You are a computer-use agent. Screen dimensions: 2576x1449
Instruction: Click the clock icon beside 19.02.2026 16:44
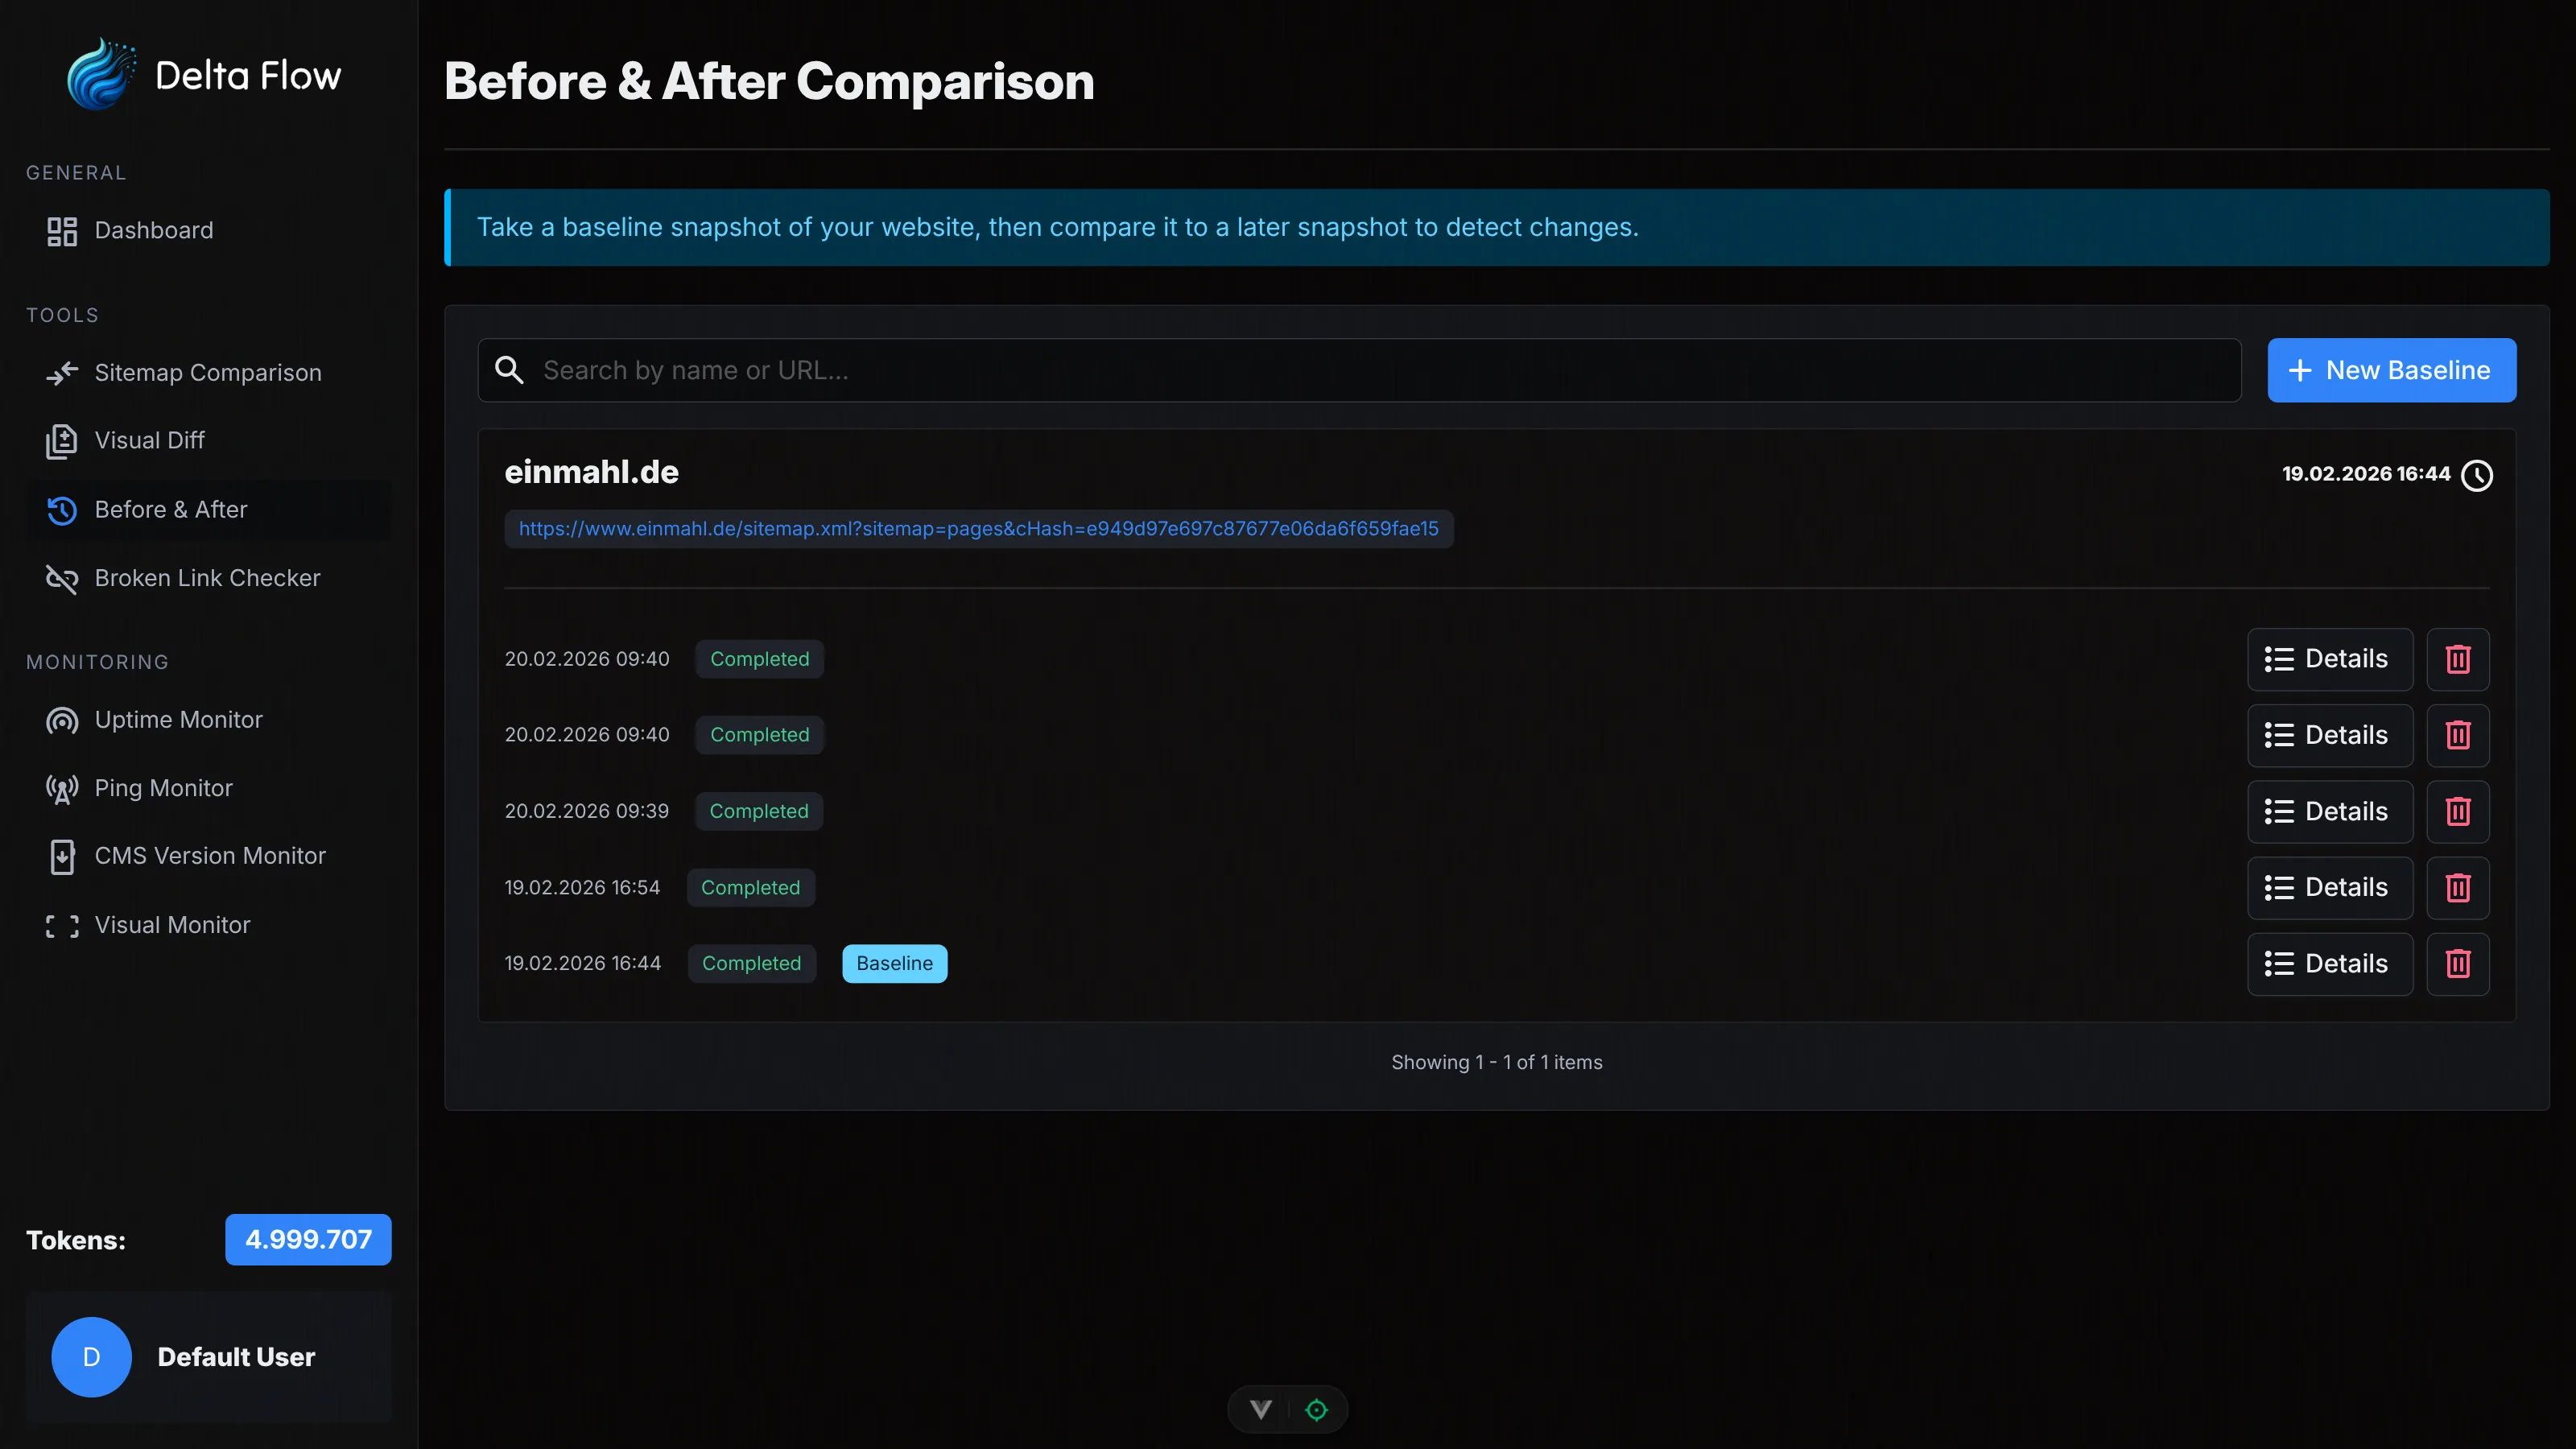pos(2477,475)
